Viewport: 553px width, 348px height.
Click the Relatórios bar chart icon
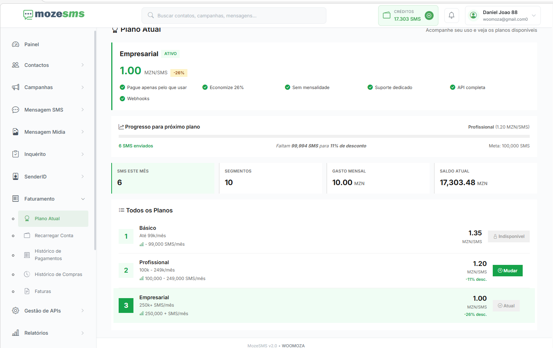coord(16,333)
